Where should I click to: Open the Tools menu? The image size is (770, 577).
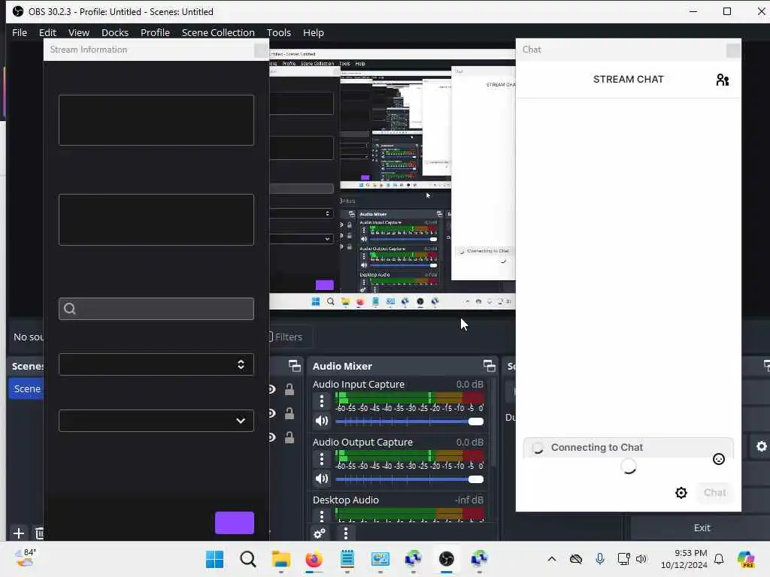click(278, 32)
